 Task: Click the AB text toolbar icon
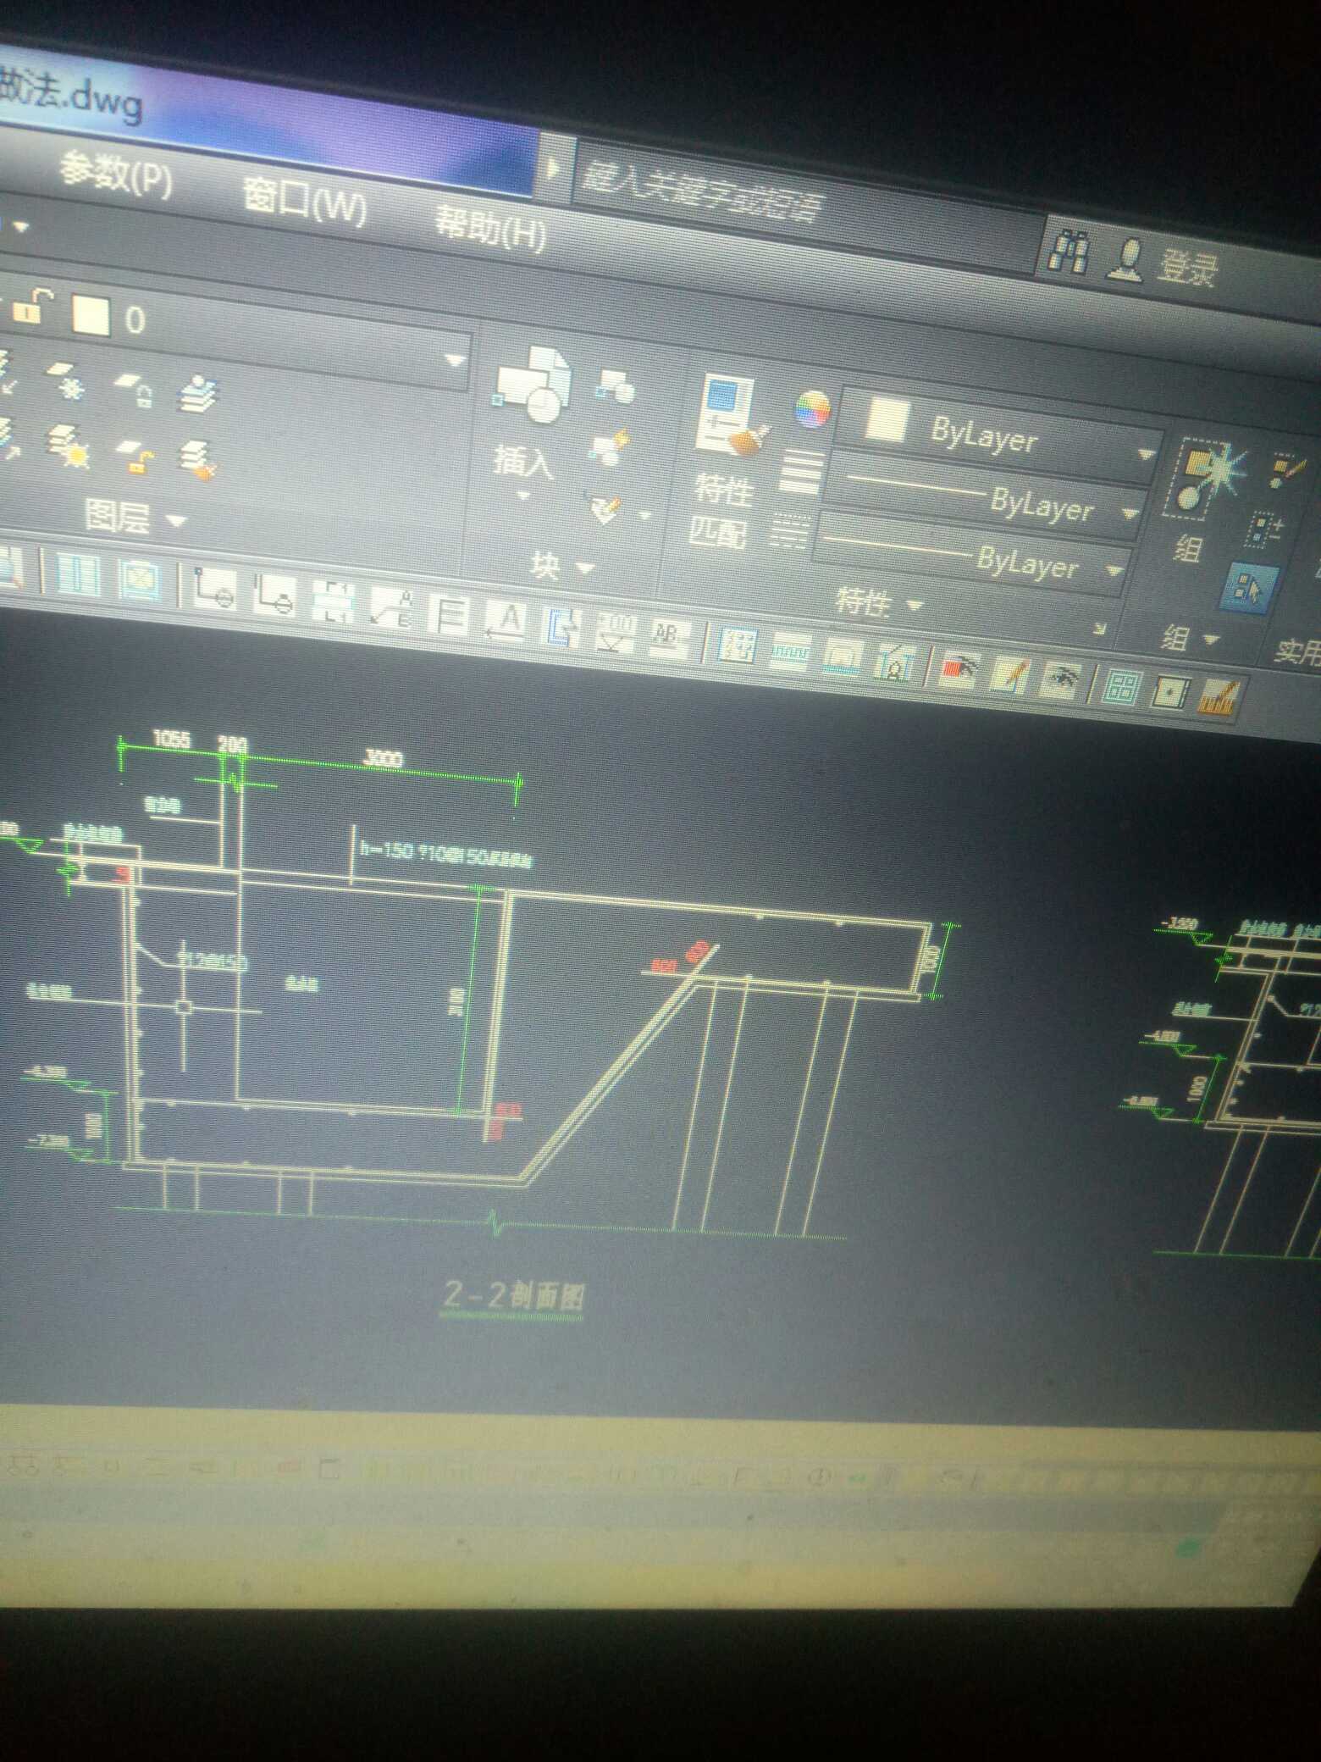[670, 638]
